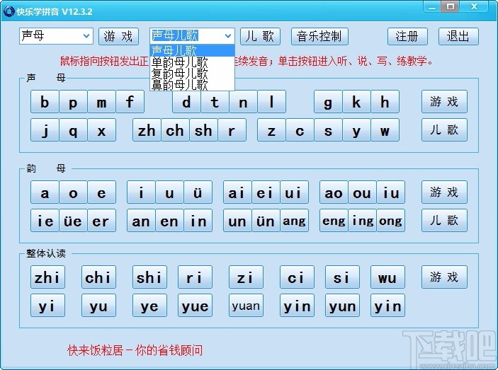Click the zh initial button

click(147, 130)
